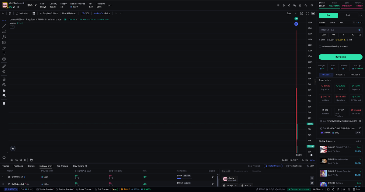Open the Fibonacci retracement tool
This screenshot has height=192, width=365.
click(x=4, y=31)
